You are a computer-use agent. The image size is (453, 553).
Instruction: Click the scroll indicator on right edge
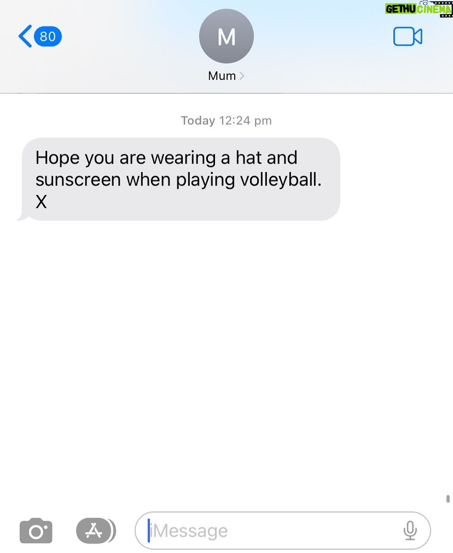click(x=448, y=499)
